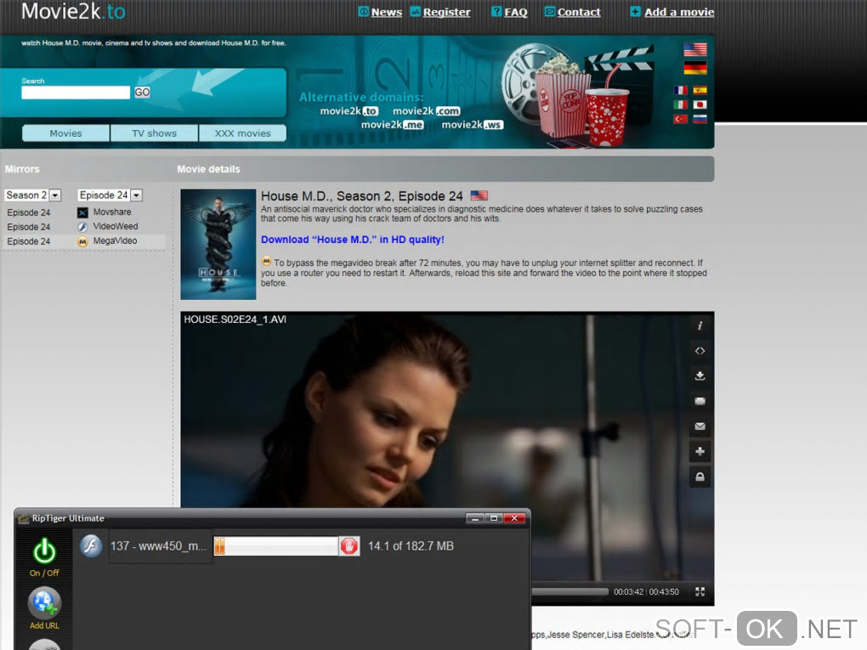Screen dimensions: 867x650
Task: Select the Movshare mirror link
Action: click(x=112, y=212)
